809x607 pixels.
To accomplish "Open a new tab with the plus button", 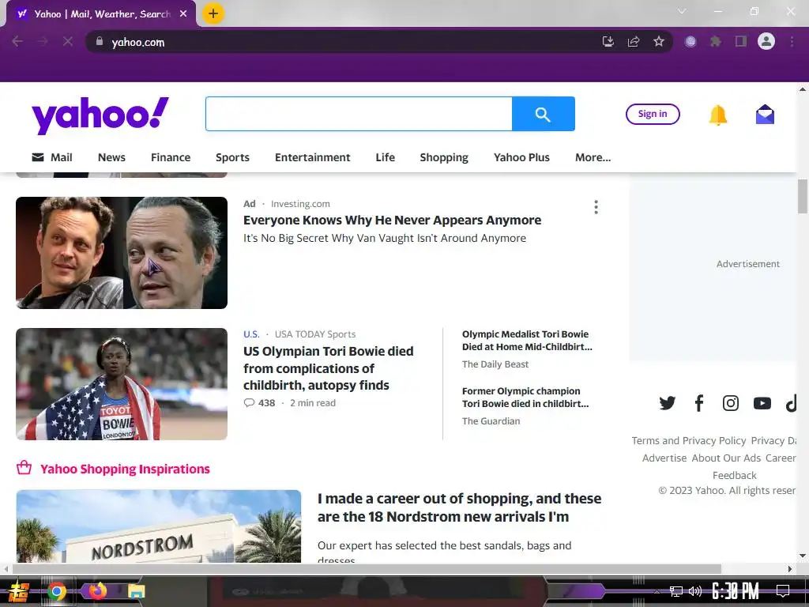I will [213, 14].
